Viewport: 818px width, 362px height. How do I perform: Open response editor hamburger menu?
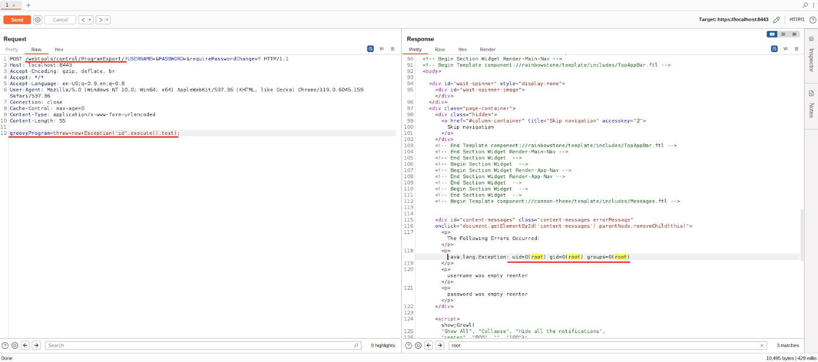click(796, 49)
